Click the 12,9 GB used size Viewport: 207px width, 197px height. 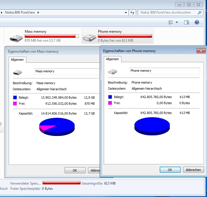coord(89,97)
